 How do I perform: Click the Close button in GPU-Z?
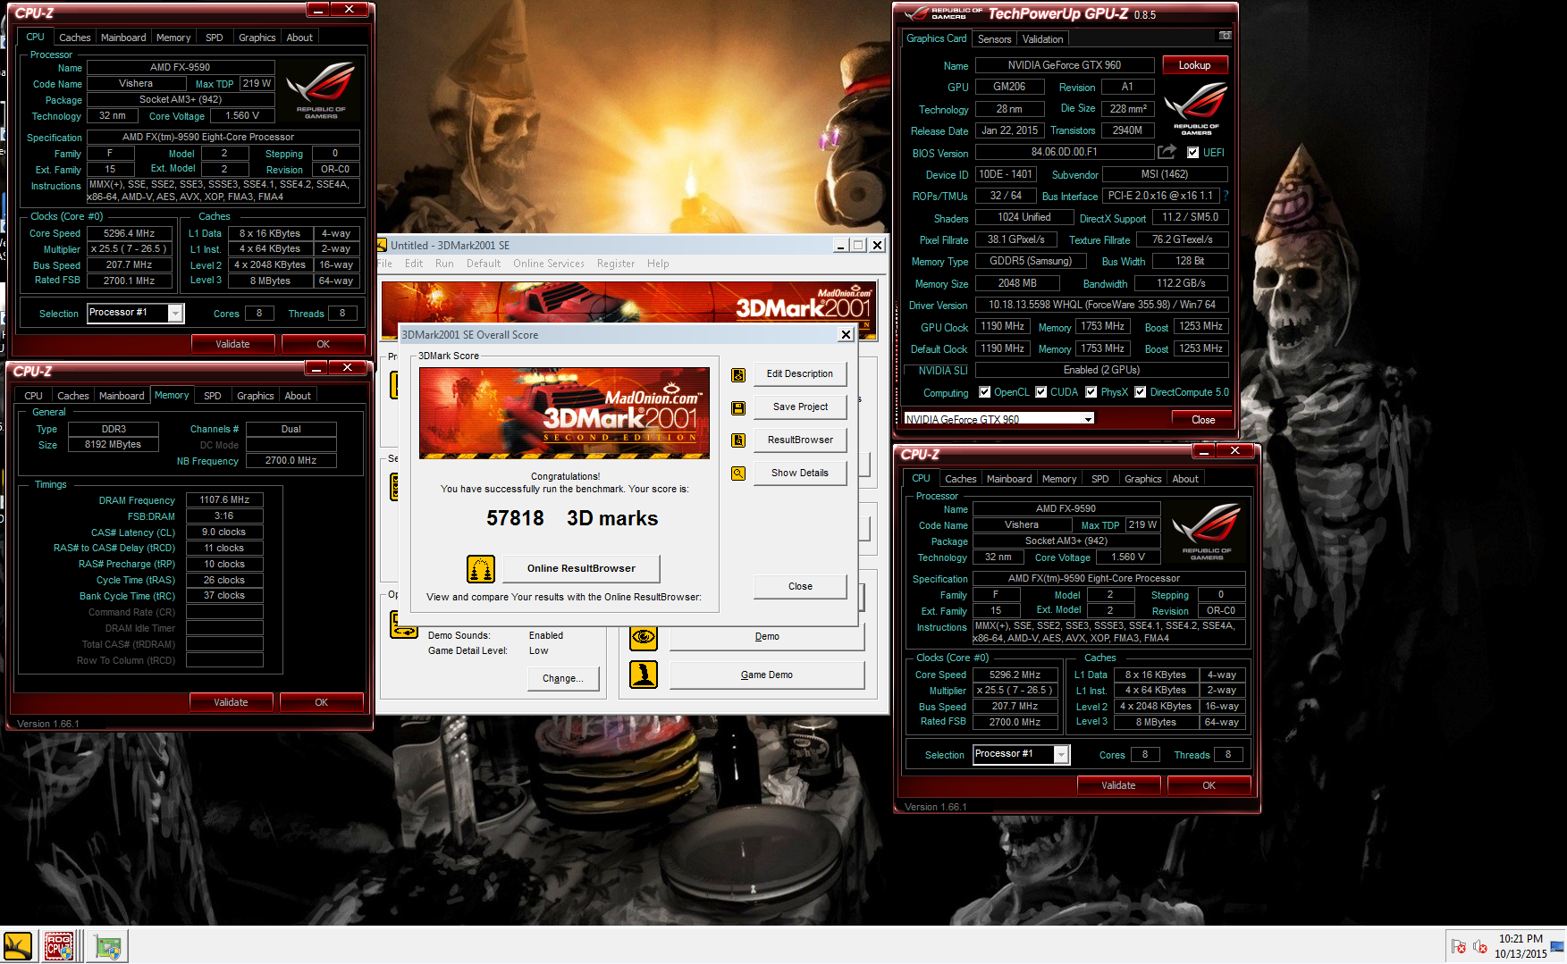[x=1203, y=420]
